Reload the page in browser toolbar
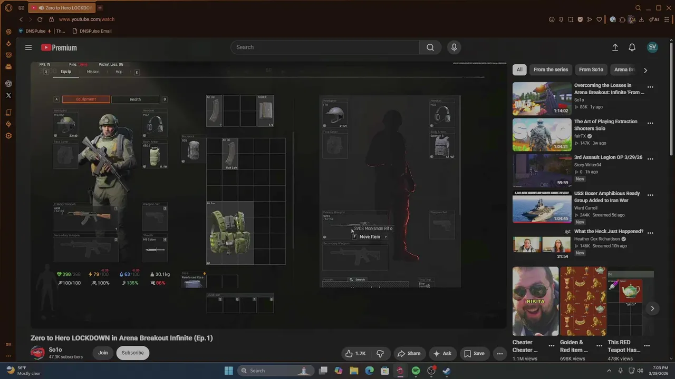 tap(40, 19)
